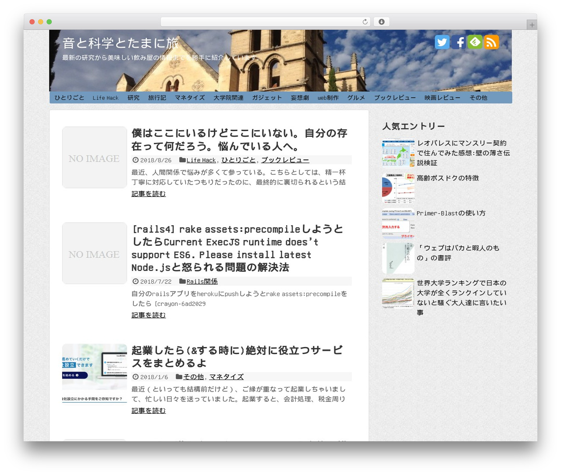Image resolution: width=561 pixels, height=475 pixels.
Task: Click NO IMAGE thumbnail of the first article
Action: [95, 157]
